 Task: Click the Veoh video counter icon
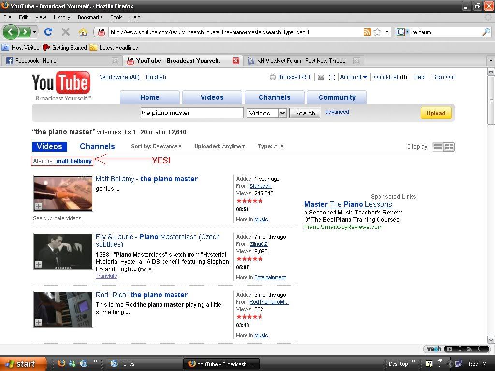coord(449,349)
